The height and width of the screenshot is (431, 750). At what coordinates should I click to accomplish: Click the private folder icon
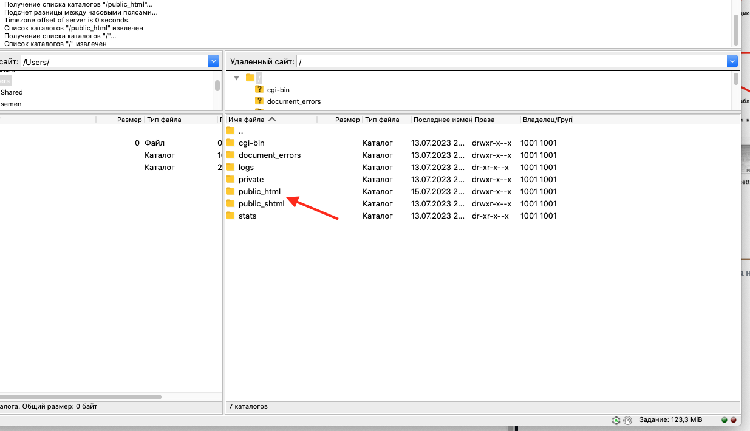point(230,179)
